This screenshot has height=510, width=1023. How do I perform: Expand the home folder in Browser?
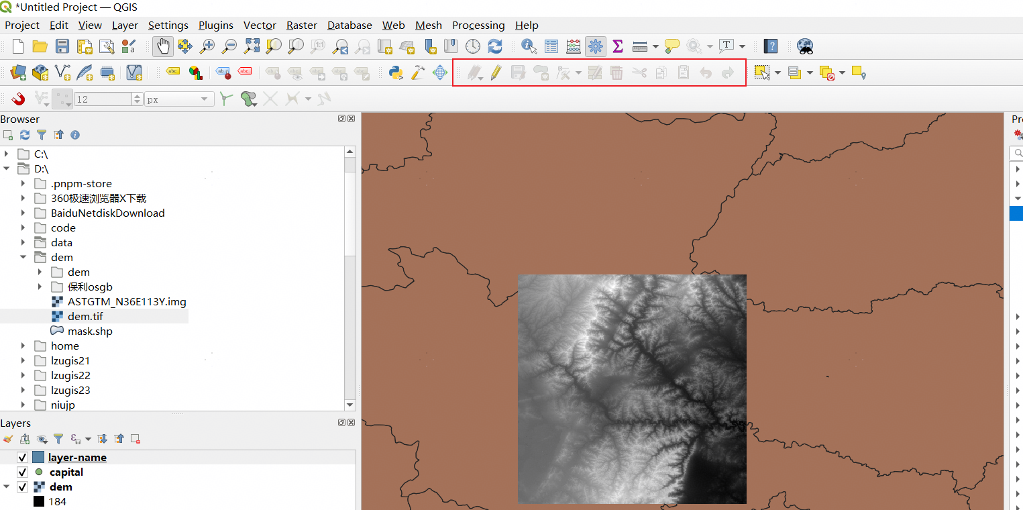point(23,346)
